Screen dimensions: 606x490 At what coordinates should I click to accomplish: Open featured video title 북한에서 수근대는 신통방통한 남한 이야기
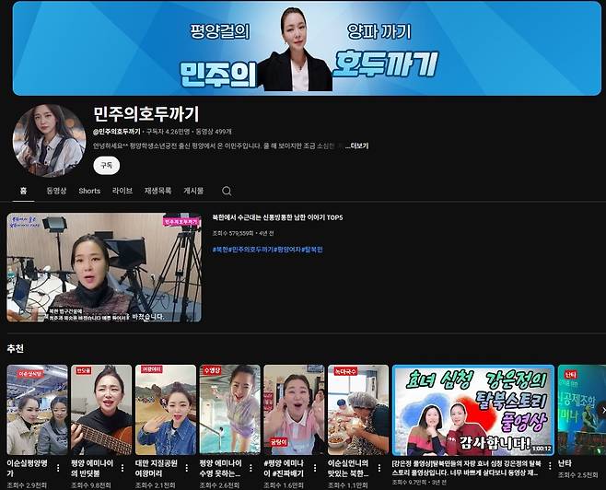(277, 217)
